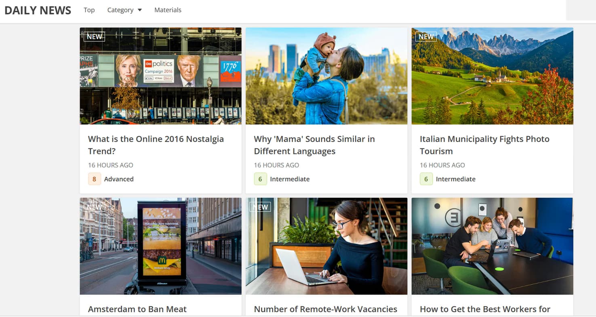The height and width of the screenshot is (317, 596).
Task: Open 'Italian Municipality Fights Photo Tourism'
Action: pyautogui.click(x=484, y=145)
